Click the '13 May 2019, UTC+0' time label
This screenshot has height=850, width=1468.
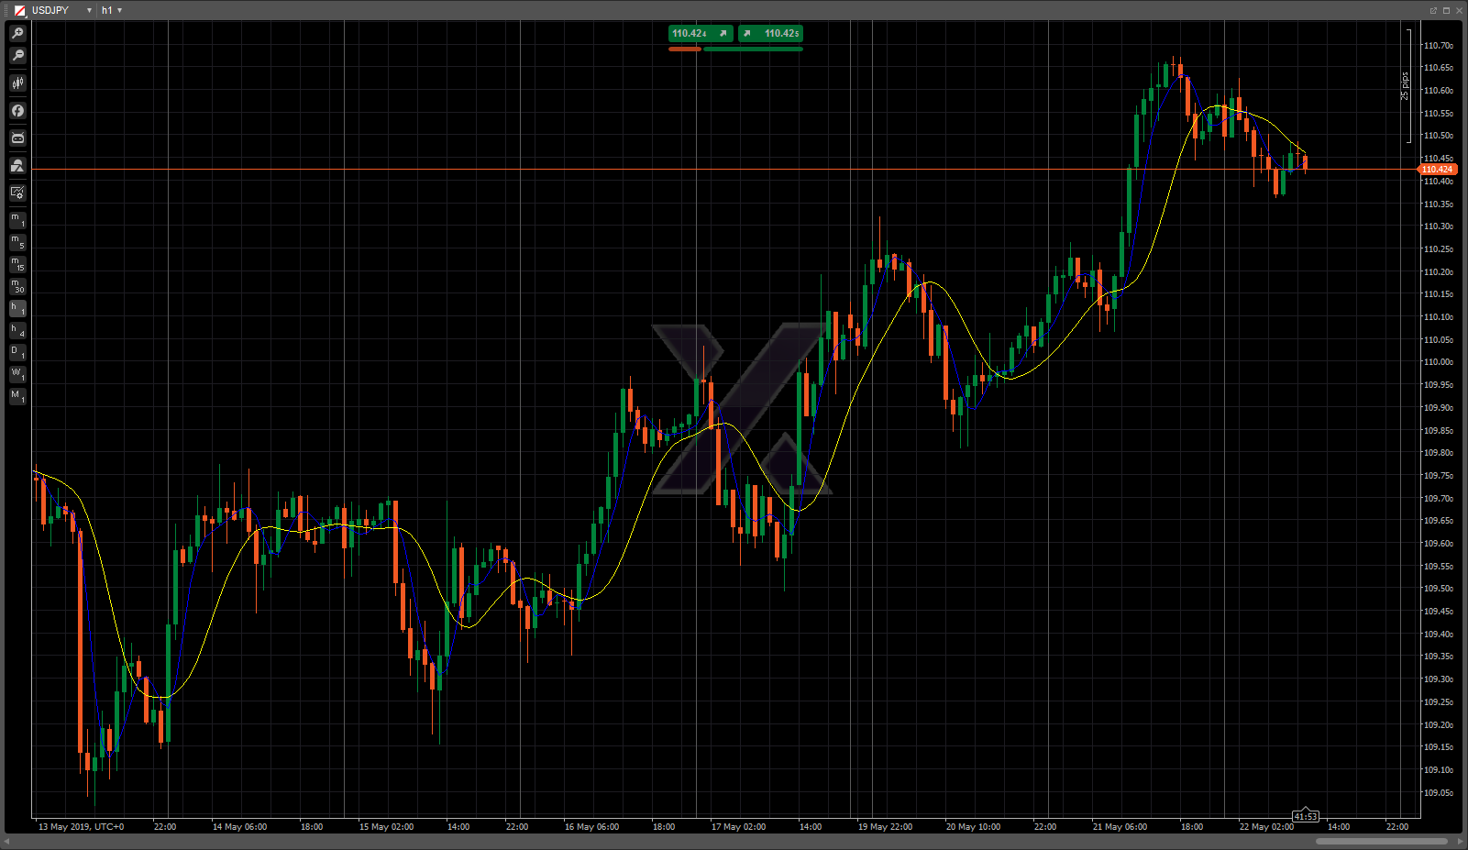click(x=81, y=827)
